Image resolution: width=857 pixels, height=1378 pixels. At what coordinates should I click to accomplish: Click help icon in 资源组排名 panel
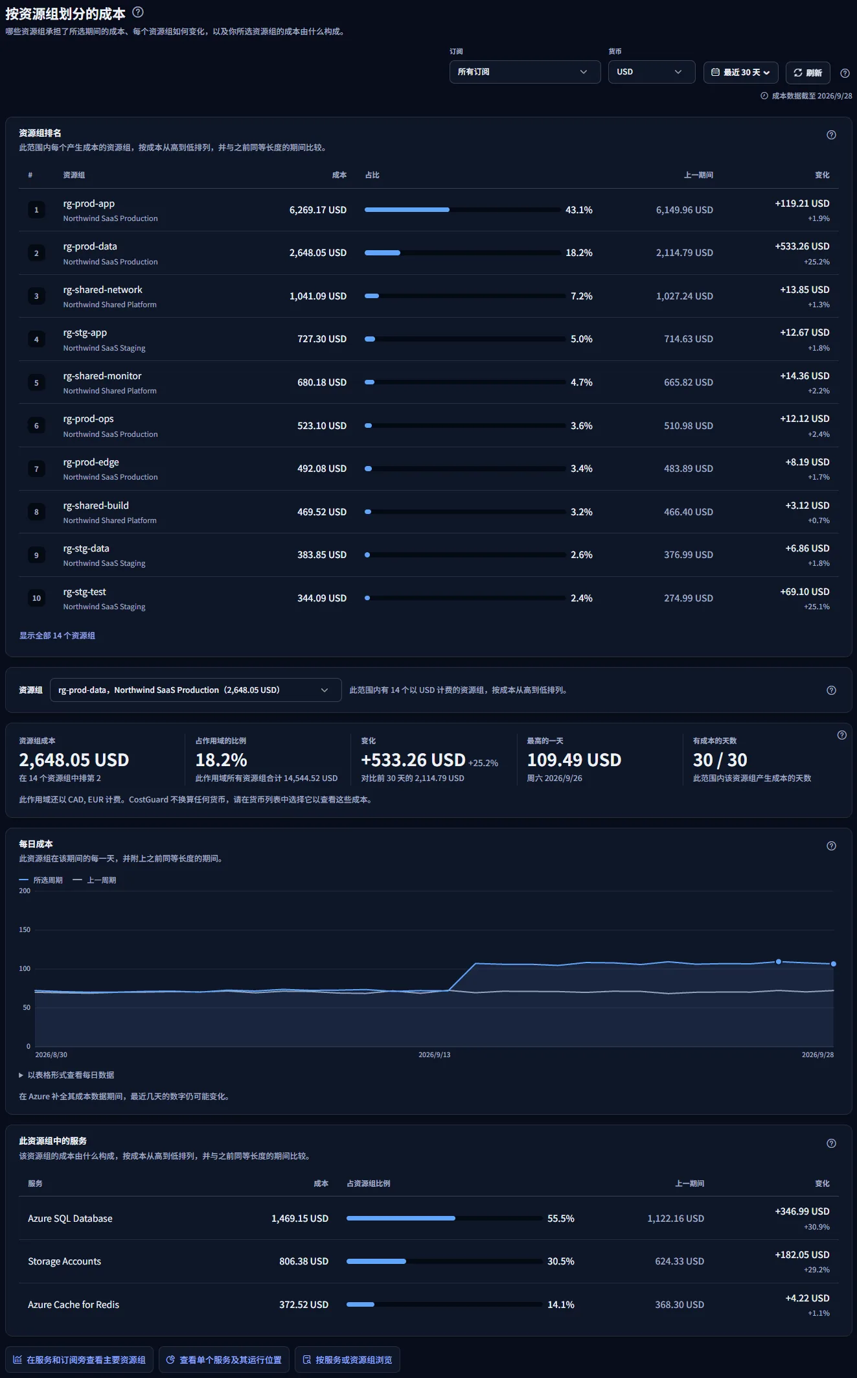(x=831, y=135)
